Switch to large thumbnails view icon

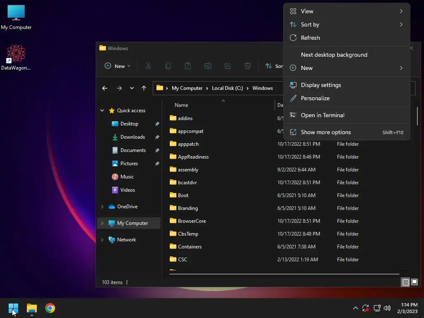tap(414, 282)
